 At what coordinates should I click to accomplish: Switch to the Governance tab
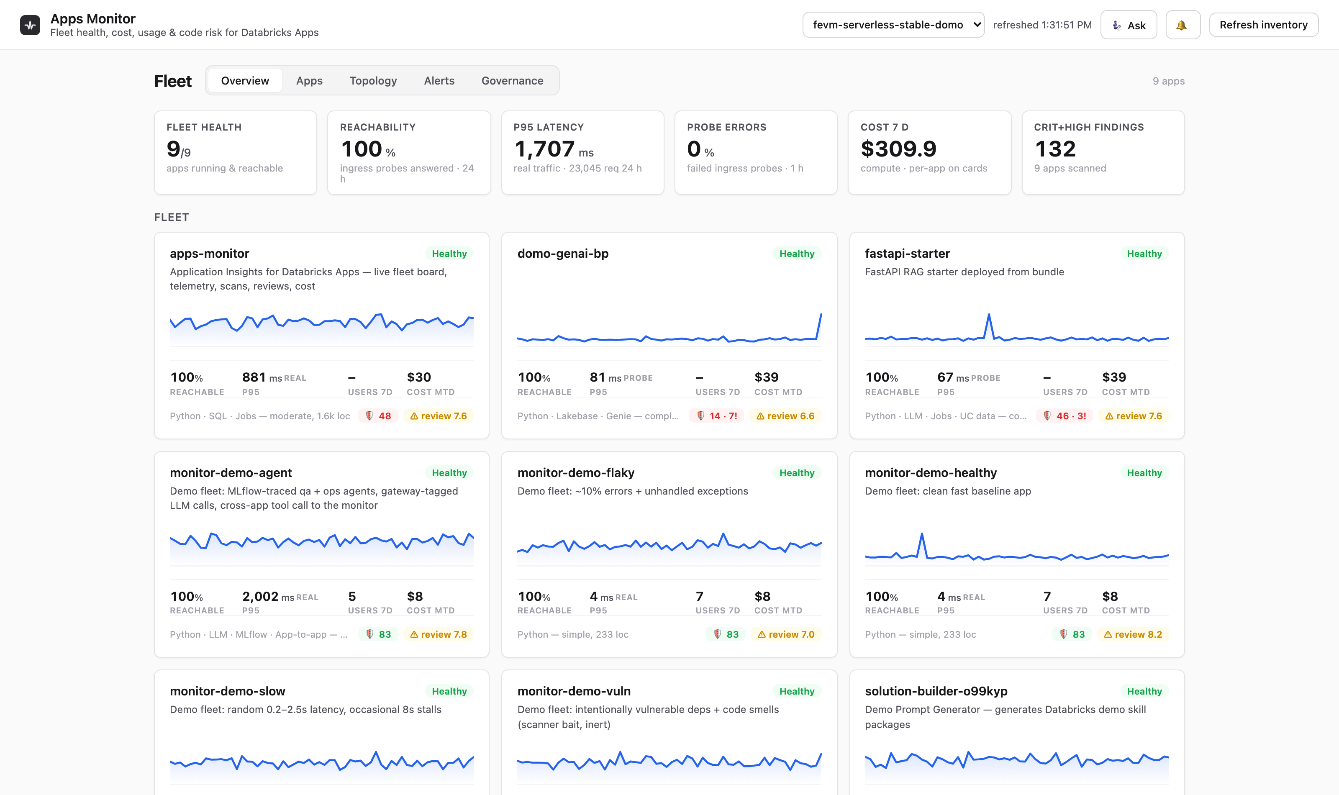512,80
